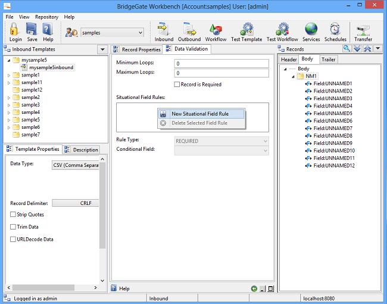Open the Records panel menu arrow
This screenshot has width=387, height=304.
pos(378,48)
